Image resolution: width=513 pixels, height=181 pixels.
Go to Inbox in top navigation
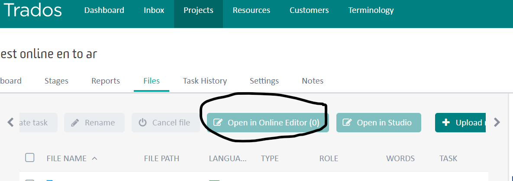coord(154,10)
